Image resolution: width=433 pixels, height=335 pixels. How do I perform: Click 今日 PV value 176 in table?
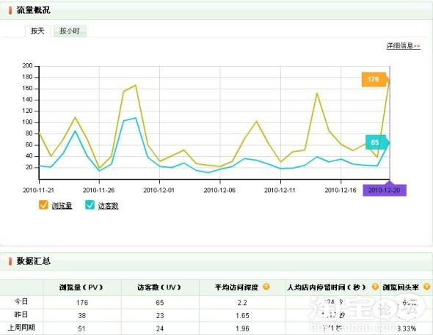[82, 303]
